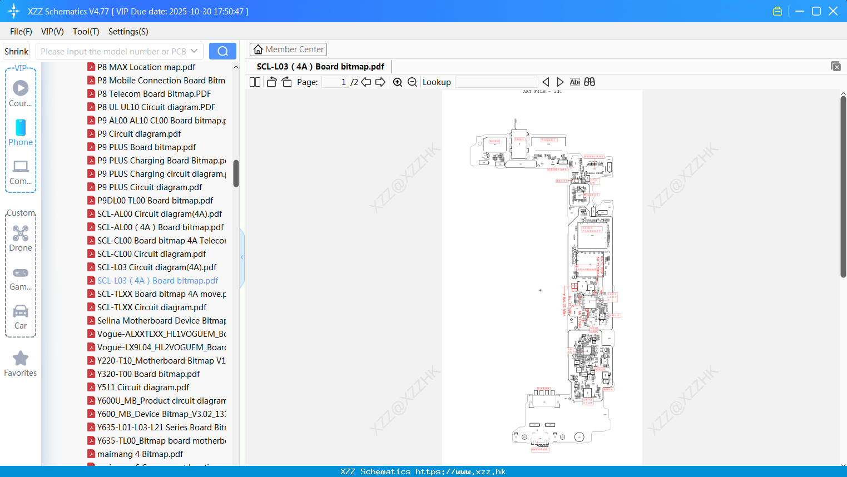Open the Drone category
This screenshot has width=847, height=477.
tap(21, 238)
